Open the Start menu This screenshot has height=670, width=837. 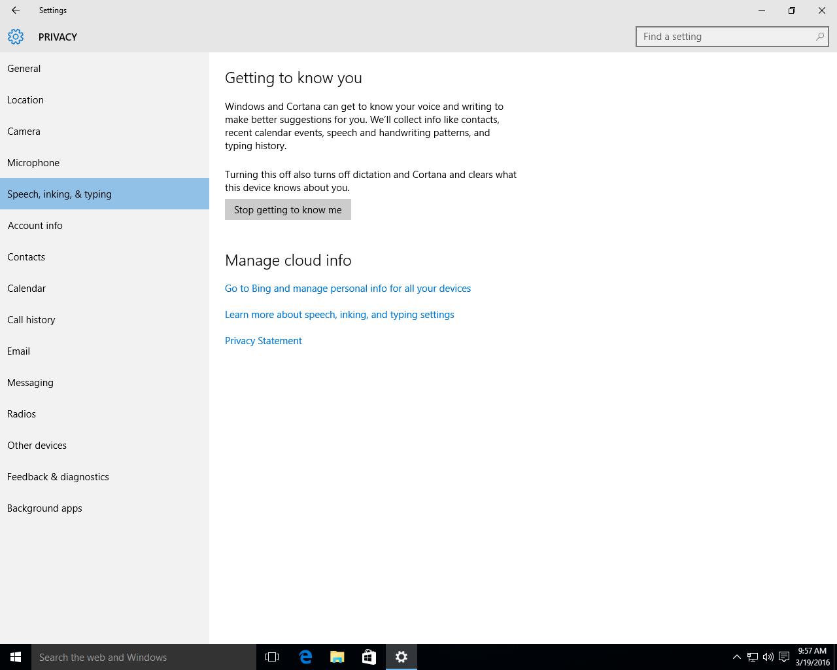(x=16, y=657)
